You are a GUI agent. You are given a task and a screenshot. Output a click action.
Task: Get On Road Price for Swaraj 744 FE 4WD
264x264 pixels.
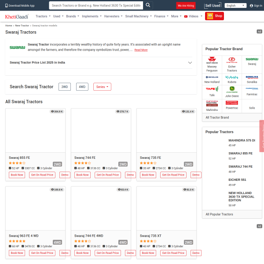tap(108, 253)
